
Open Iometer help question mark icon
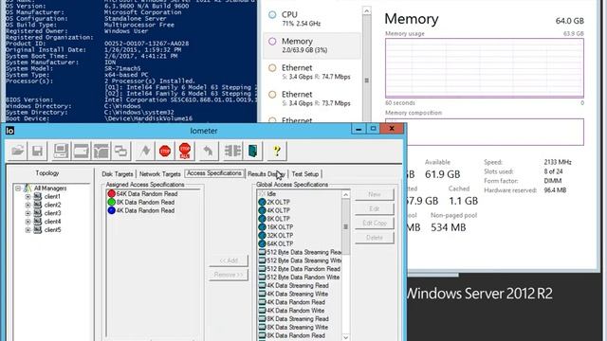[277, 151]
